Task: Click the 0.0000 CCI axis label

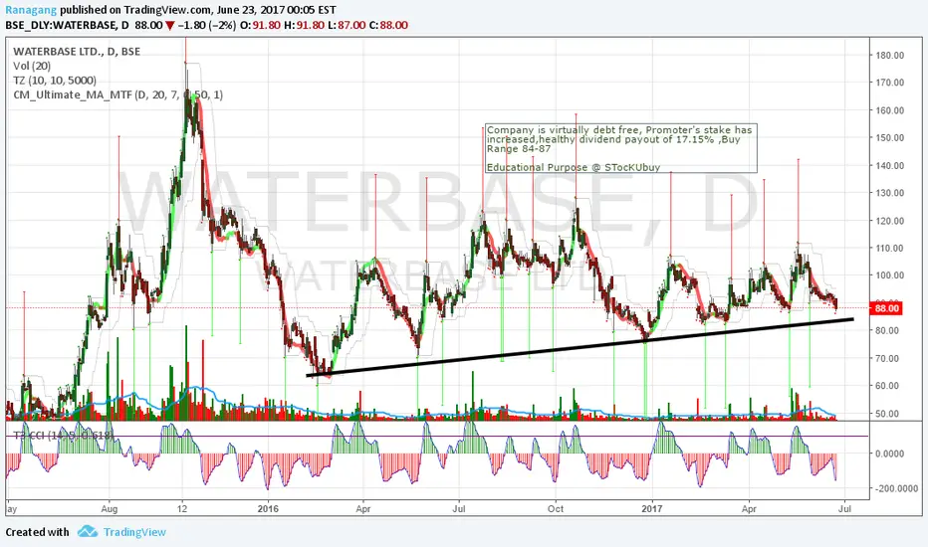Action: [x=890, y=454]
